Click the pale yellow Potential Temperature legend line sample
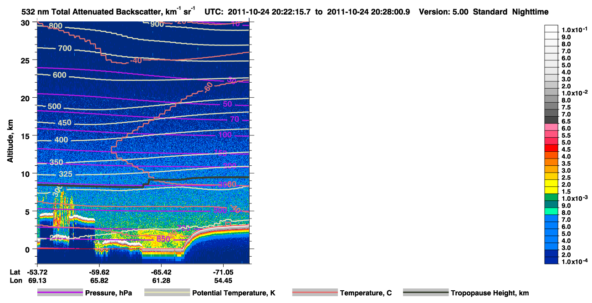Viewport: 592px width, 303px height. [167, 293]
